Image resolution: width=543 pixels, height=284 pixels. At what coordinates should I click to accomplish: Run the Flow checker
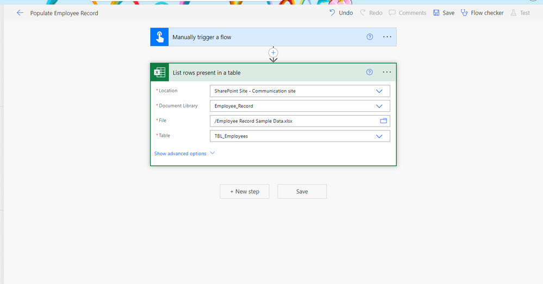tap(482, 13)
